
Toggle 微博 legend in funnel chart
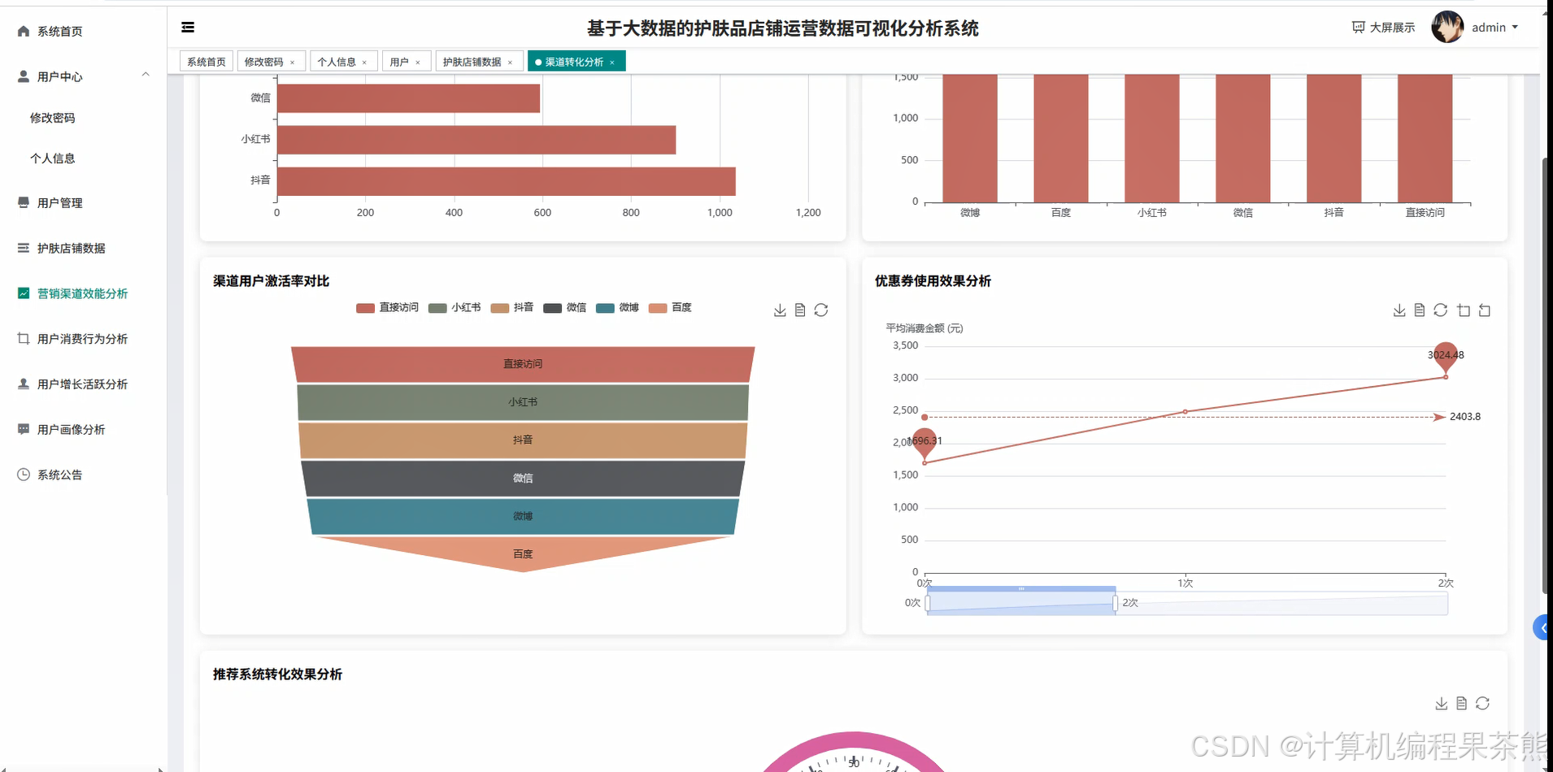pyautogui.click(x=617, y=308)
